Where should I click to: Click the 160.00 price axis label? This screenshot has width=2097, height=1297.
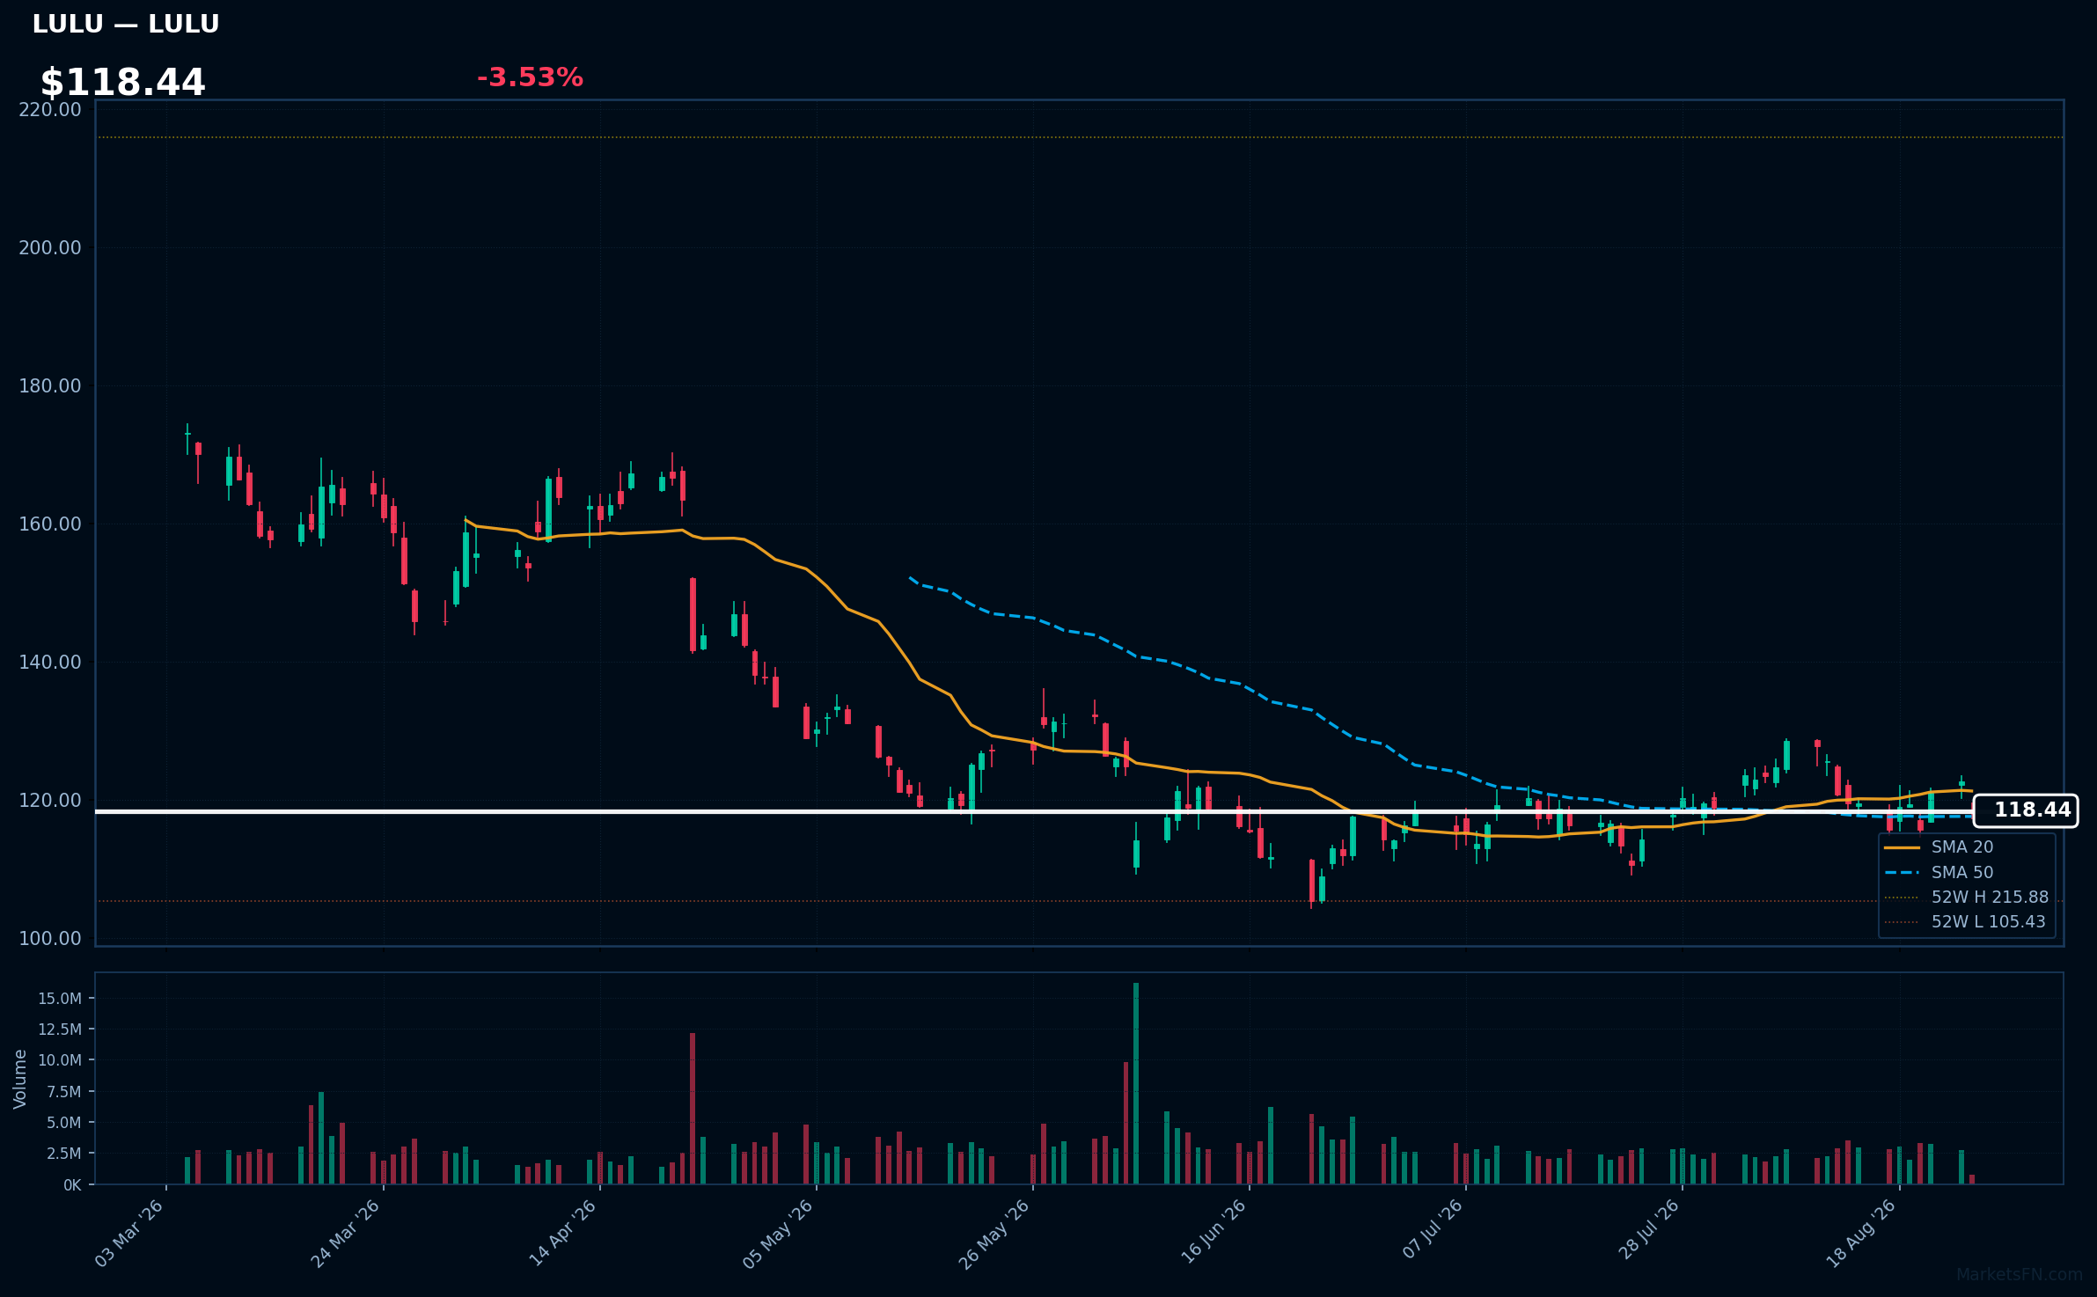pos(50,524)
